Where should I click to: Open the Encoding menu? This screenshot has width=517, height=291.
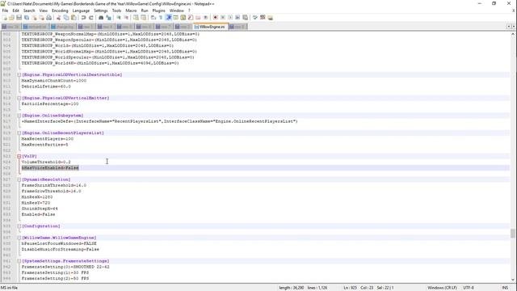[x=60, y=11]
